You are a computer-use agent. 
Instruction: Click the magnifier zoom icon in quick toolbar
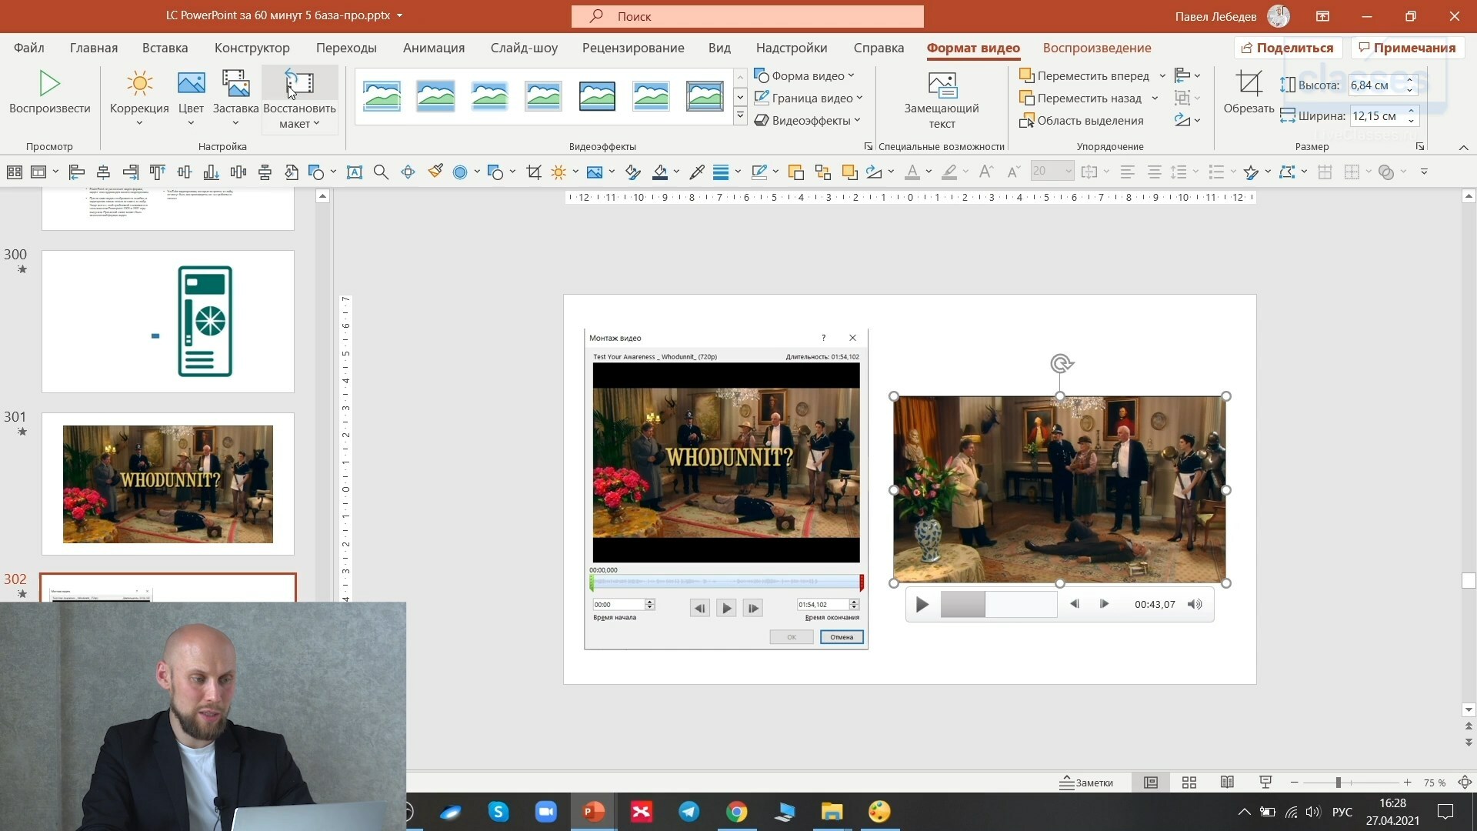click(x=381, y=172)
